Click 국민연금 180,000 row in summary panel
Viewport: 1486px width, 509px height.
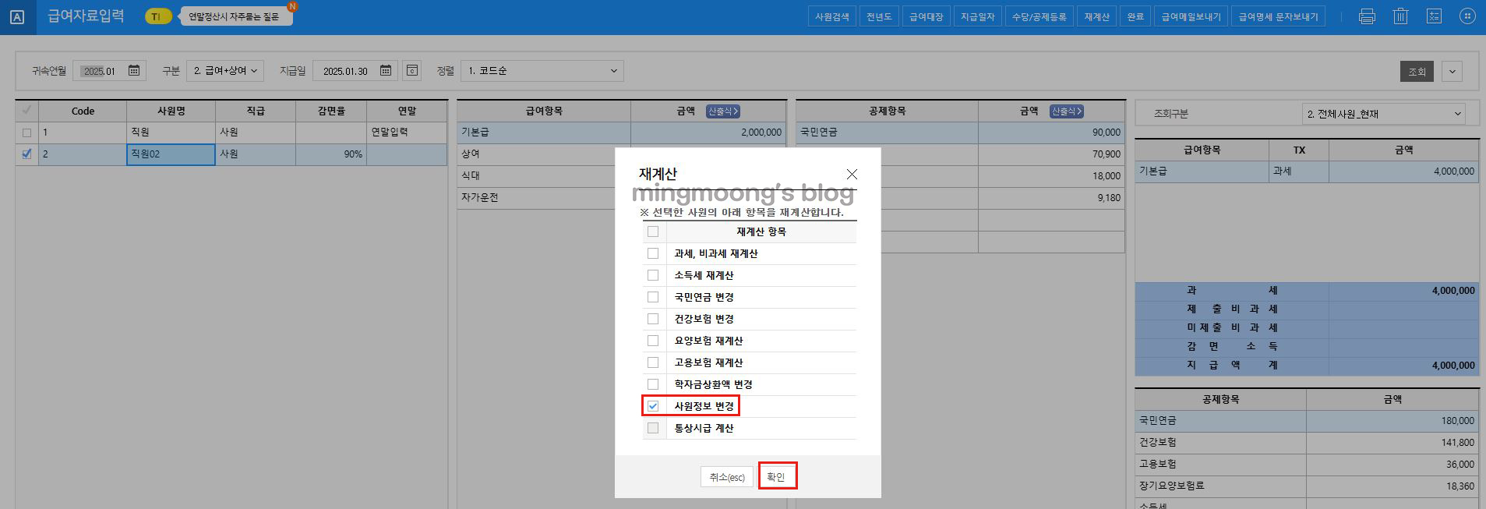[1307, 421]
